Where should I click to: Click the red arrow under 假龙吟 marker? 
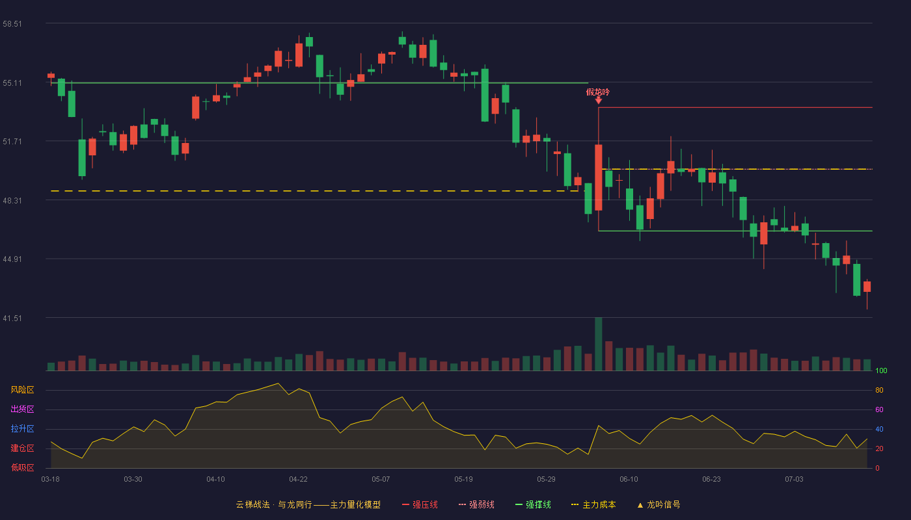[598, 101]
